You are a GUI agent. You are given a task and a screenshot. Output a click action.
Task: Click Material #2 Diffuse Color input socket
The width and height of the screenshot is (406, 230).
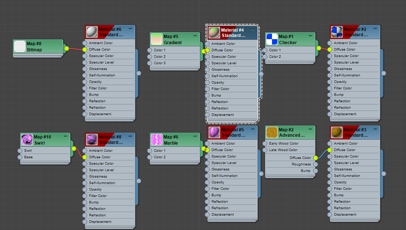tap(330, 50)
